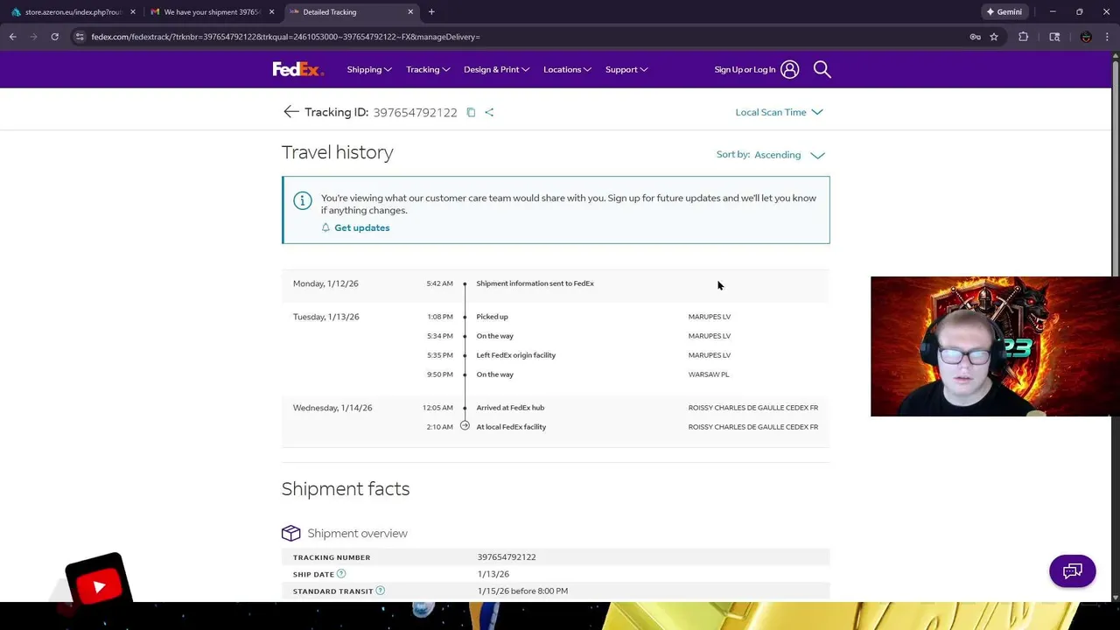Click 'Arrived at FedEx hub' event
Viewport: 1120px width, 630px height.
click(510, 408)
